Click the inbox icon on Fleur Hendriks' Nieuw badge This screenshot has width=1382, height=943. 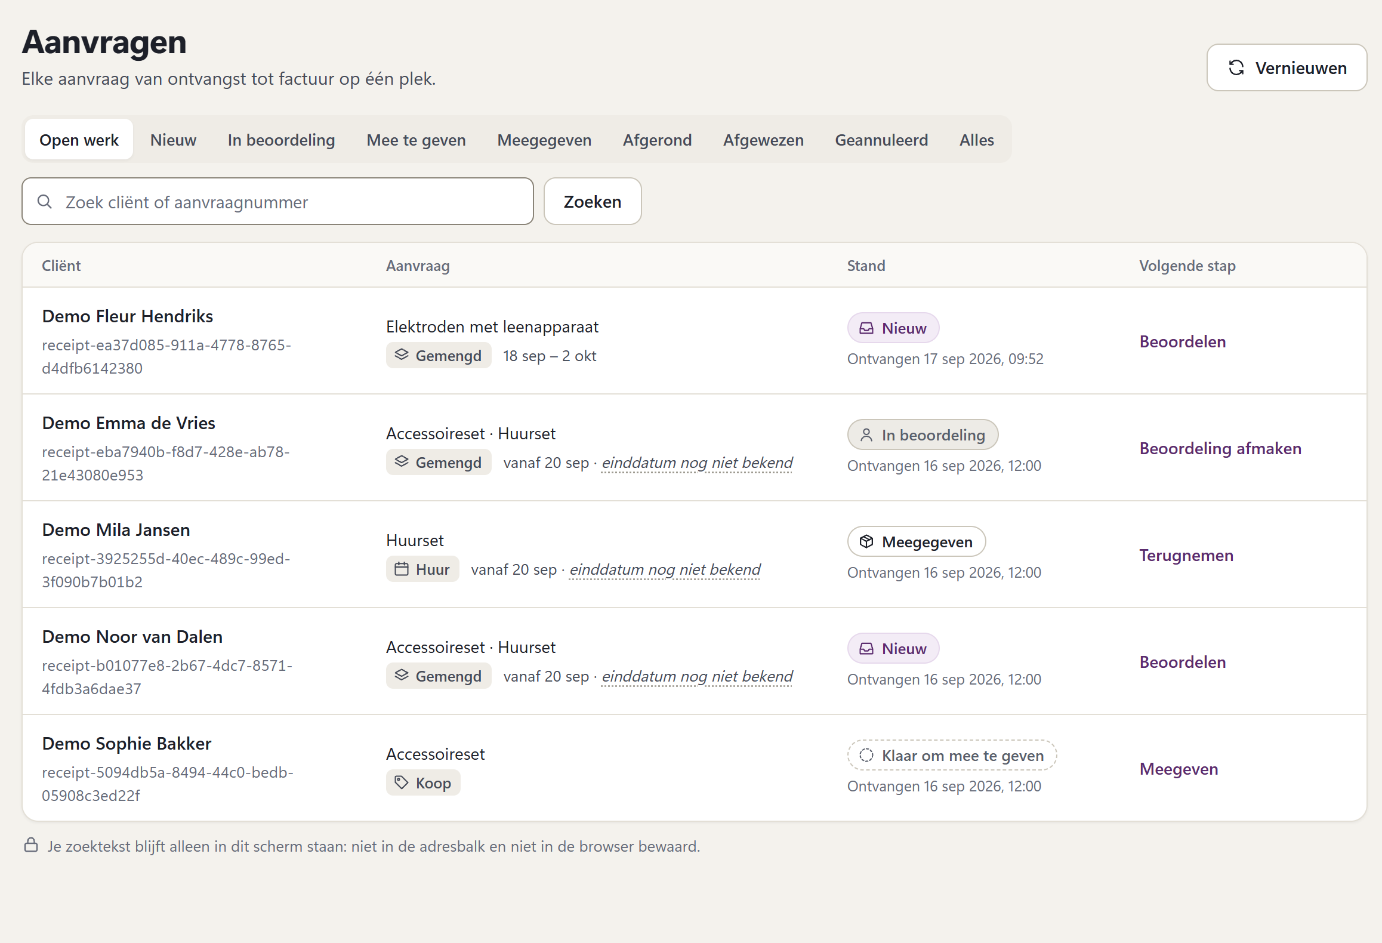tap(866, 328)
